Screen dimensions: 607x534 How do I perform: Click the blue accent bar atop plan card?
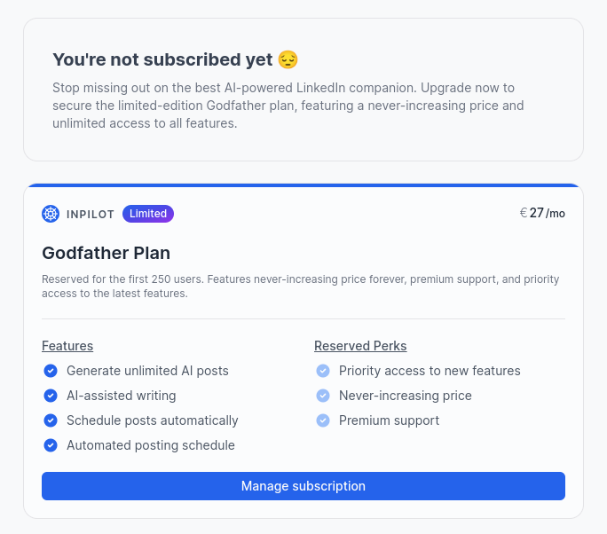[x=303, y=185]
